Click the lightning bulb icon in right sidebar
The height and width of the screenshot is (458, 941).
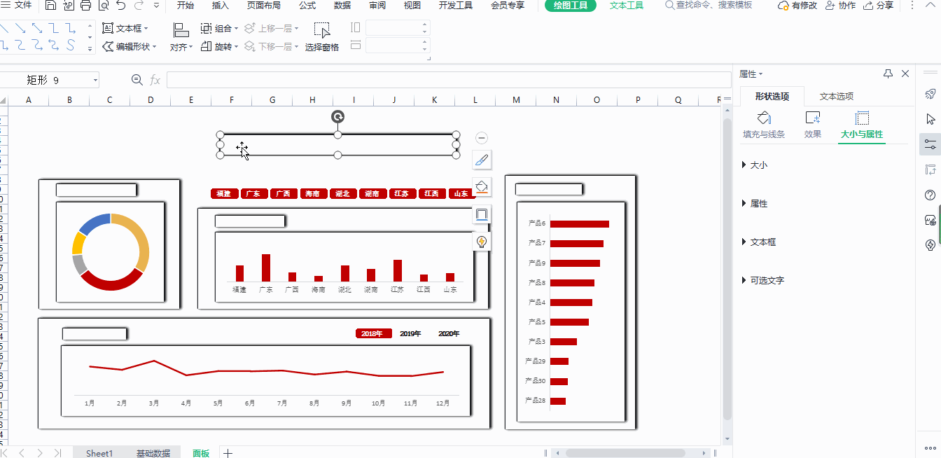930,245
